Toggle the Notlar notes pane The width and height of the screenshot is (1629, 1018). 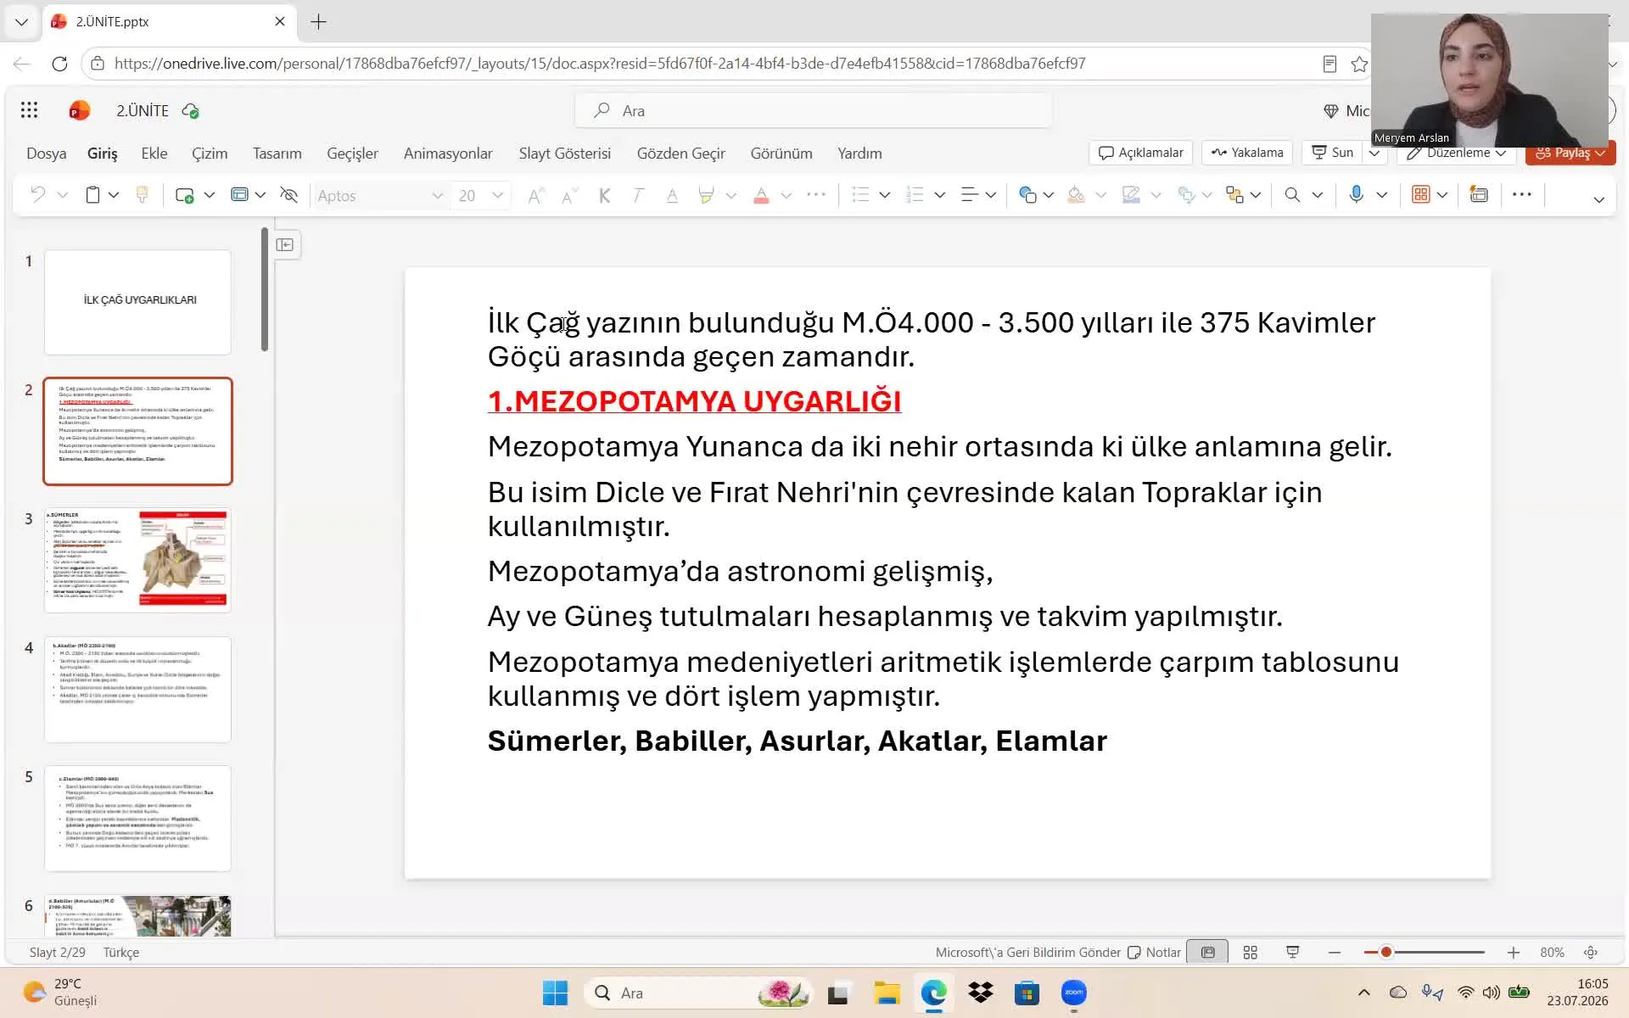point(1154,953)
